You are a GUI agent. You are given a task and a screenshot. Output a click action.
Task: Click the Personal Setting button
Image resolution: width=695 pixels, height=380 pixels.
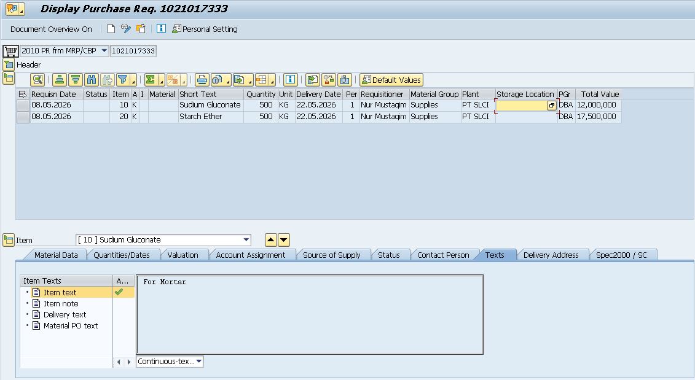pos(205,29)
